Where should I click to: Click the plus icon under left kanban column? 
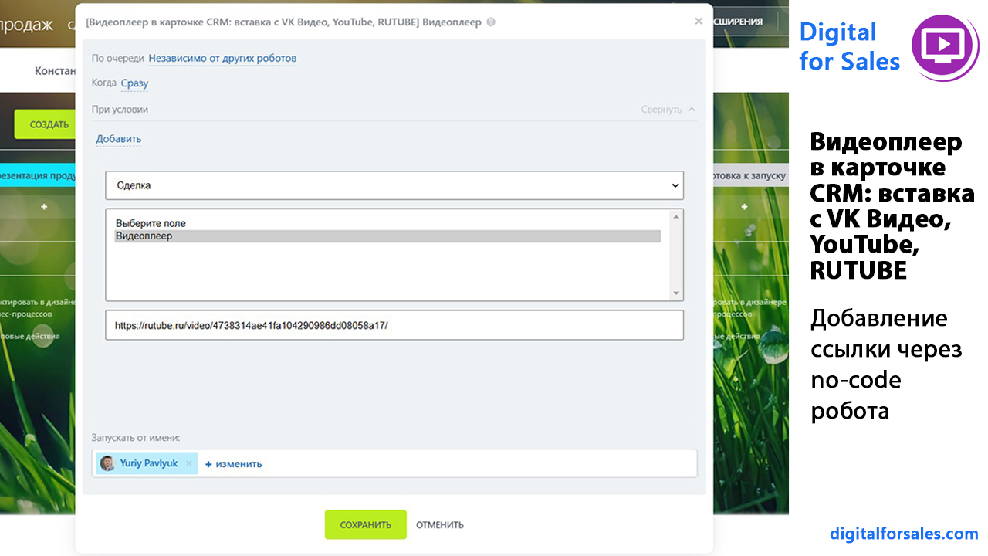click(x=44, y=207)
